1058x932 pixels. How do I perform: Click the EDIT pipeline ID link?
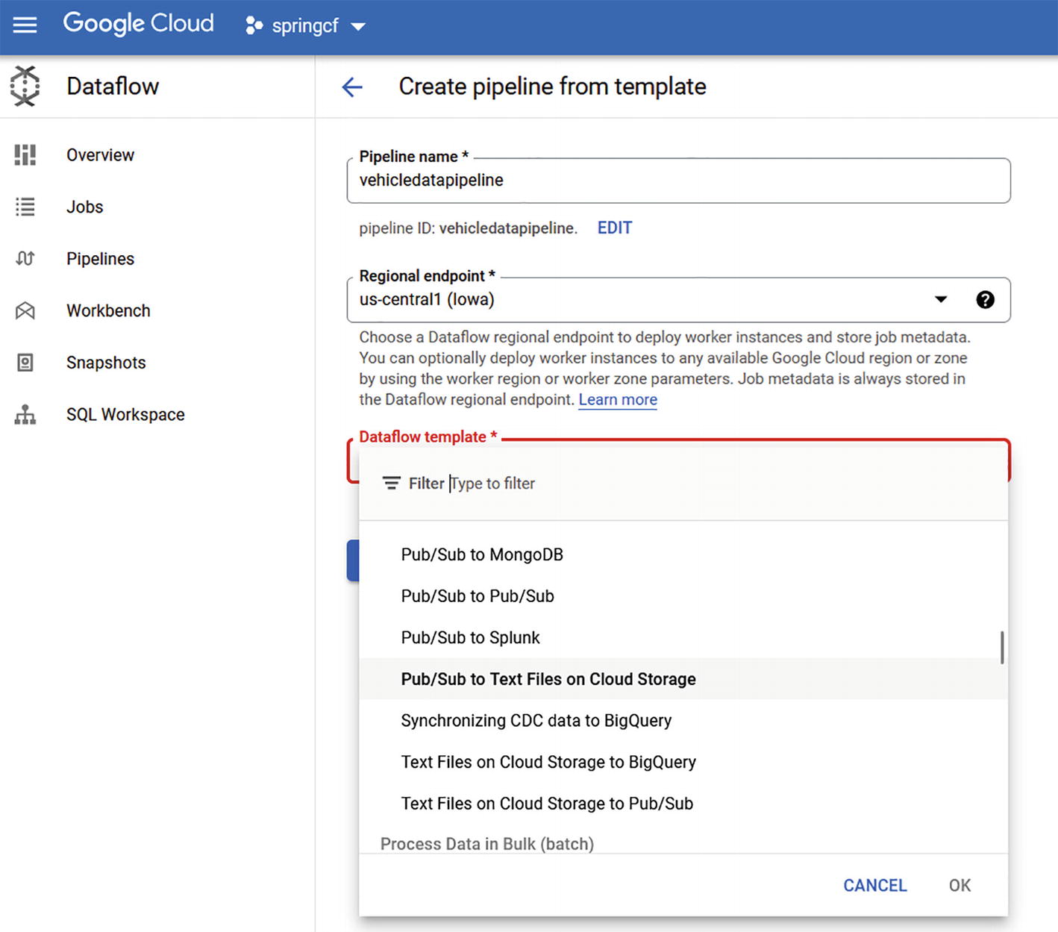tap(614, 228)
